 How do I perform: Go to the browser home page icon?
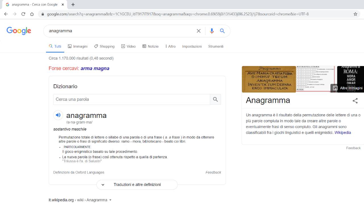(x=32, y=14)
